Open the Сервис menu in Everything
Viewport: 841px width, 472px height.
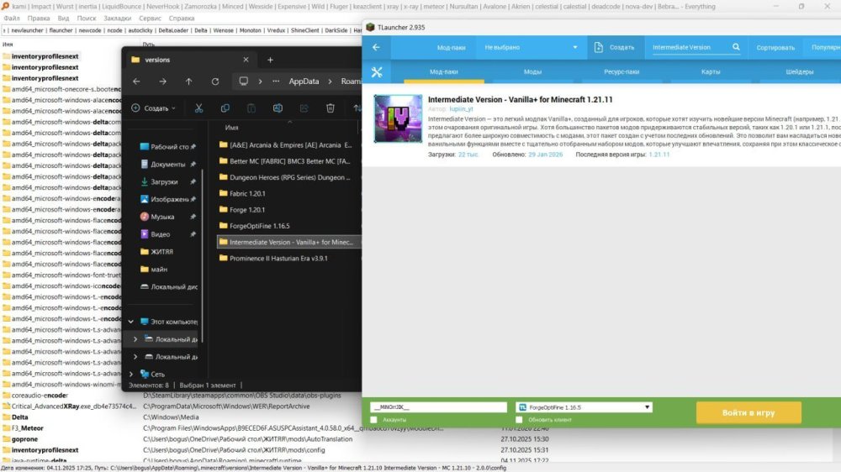[151, 18]
